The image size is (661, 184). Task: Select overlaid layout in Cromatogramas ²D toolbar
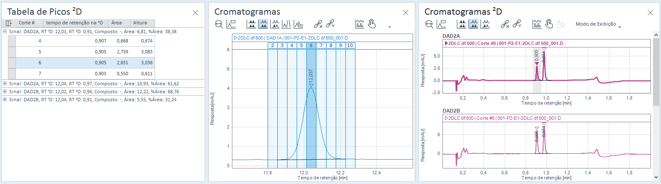tap(485, 24)
